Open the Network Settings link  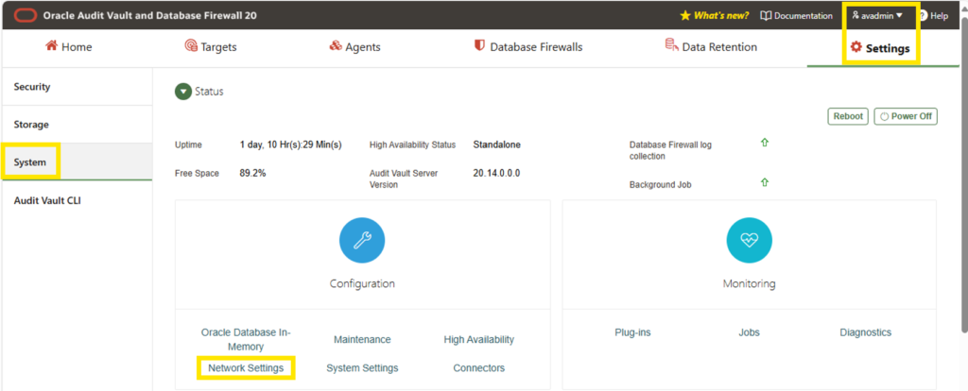pyautogui.click(x=246, y=368)
